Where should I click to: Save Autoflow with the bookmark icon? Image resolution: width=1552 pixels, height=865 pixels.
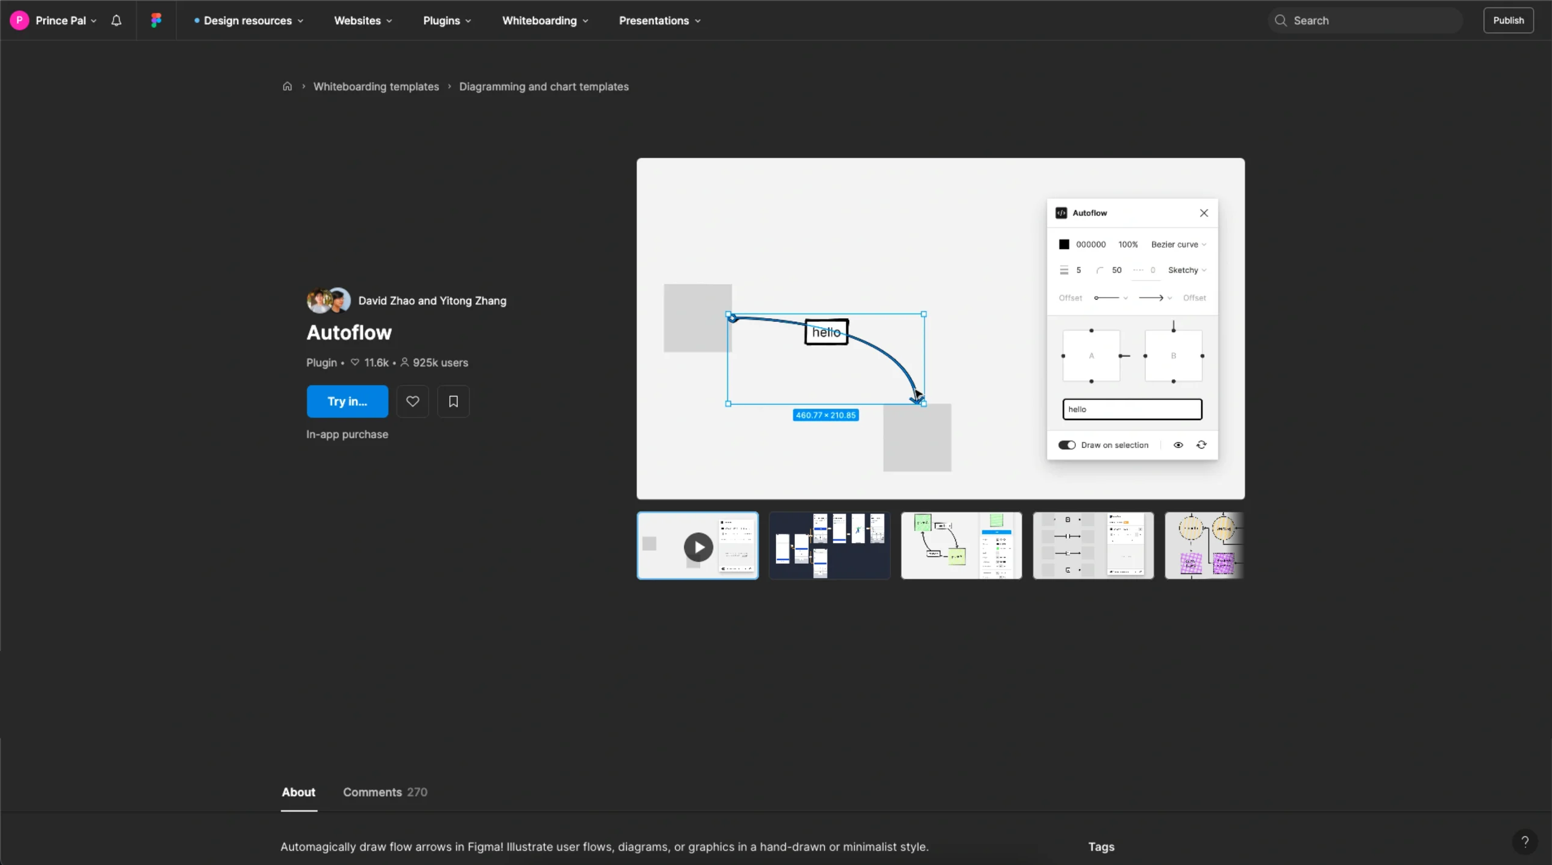(x=453, y=401)
